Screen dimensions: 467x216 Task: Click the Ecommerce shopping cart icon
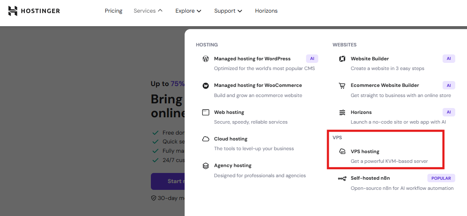342,86
